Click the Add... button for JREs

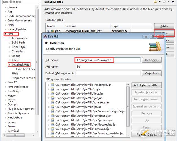coord(164,26)
